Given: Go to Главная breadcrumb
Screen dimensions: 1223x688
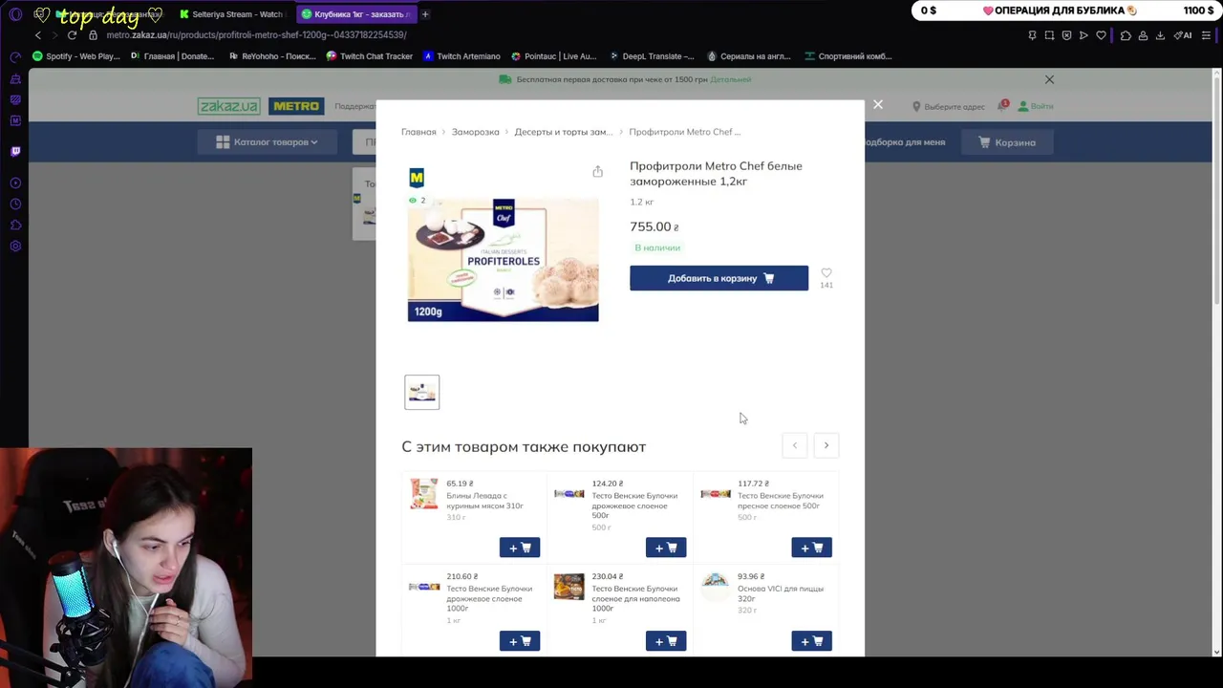Looking at the screenshot, I should coord(418,132).
